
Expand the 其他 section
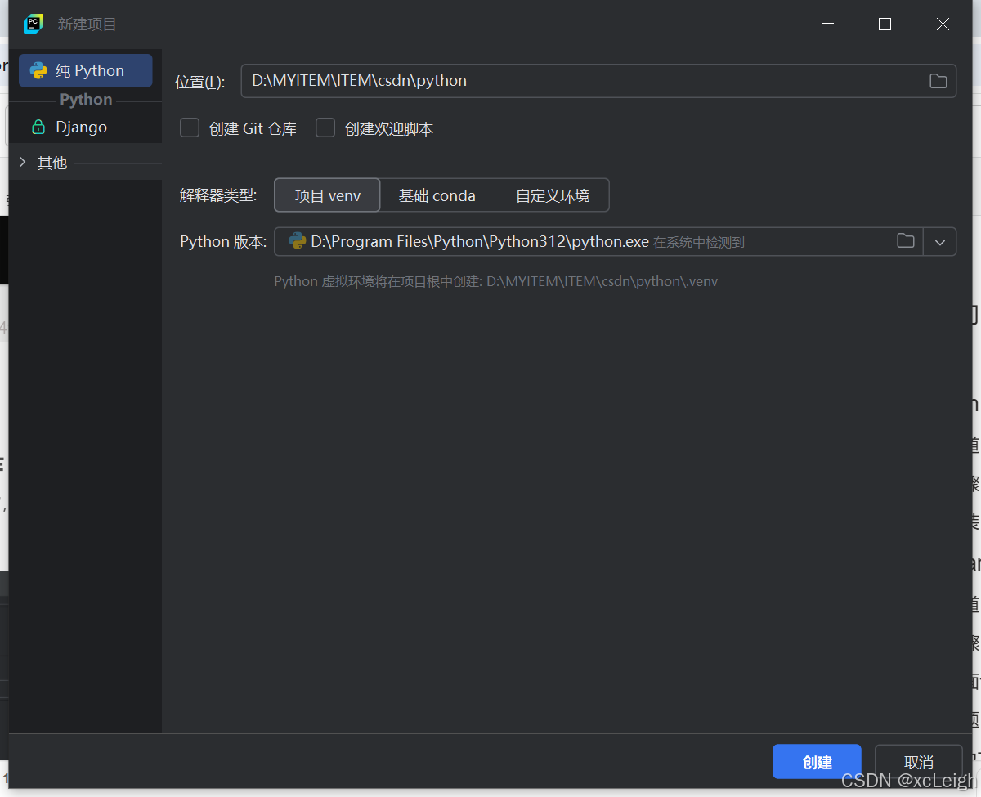tap(22, 163)
